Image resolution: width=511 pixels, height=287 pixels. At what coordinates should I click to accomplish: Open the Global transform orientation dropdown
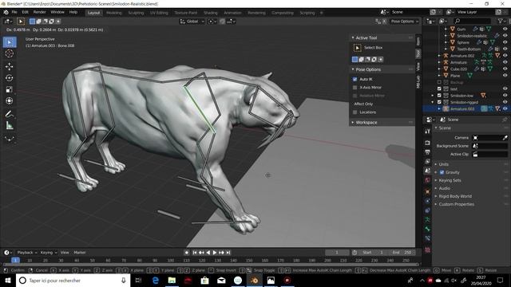192,22
